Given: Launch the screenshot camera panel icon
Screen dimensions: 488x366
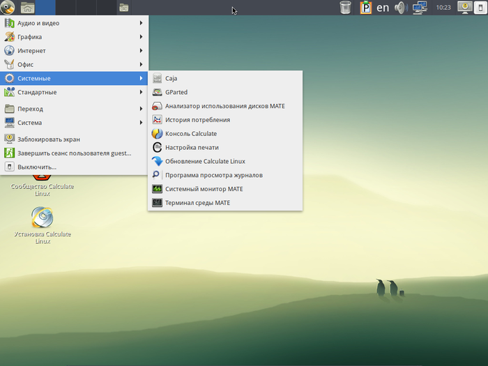Looking at the screenshot, I should point(124,8).
